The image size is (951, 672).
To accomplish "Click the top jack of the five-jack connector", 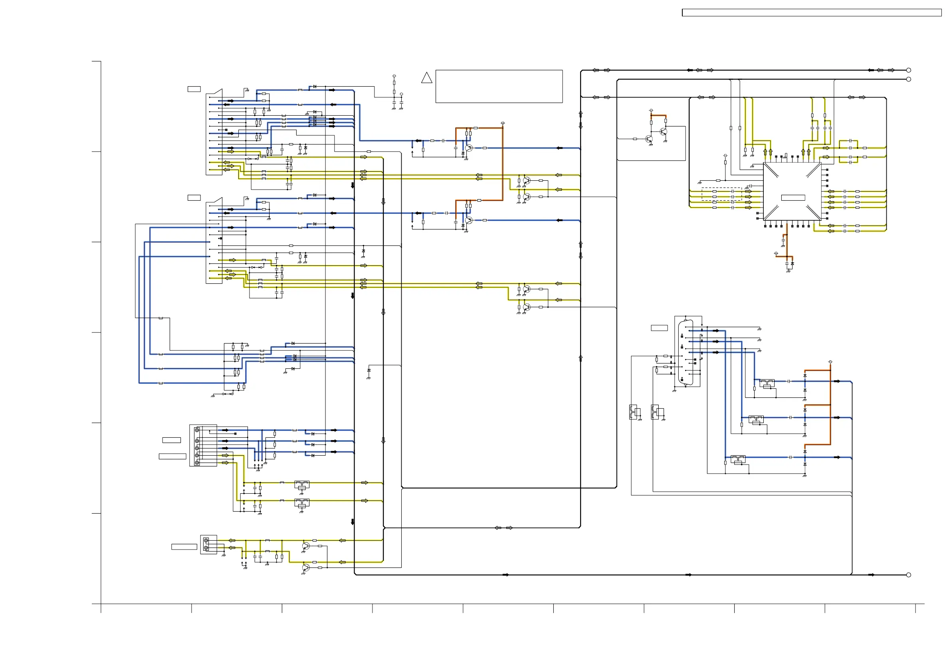I will 197,430.
